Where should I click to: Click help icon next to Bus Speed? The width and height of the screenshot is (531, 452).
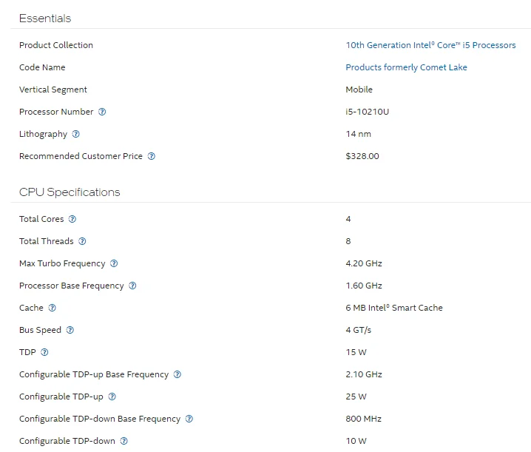tap(70, 330)
